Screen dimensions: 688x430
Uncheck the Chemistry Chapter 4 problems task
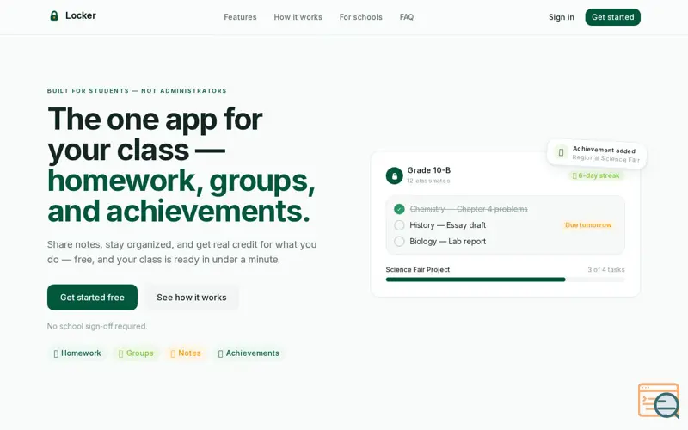[x=399, y=209]
